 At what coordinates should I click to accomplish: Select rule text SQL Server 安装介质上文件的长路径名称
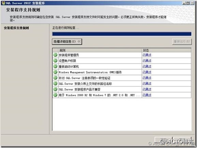tap(85, 84)
